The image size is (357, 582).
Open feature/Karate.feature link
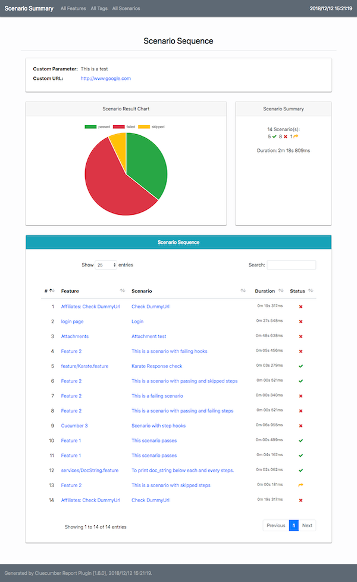[85, 366]
